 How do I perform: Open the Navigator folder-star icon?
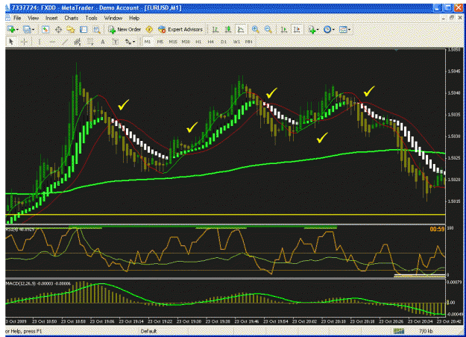point(71,29)
